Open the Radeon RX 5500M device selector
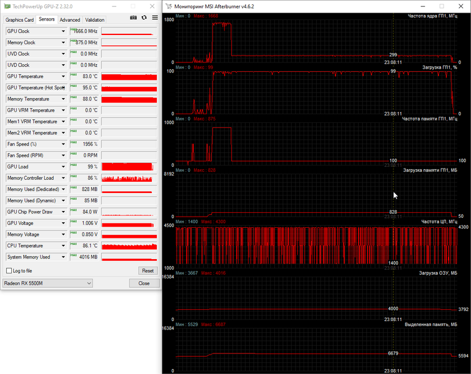This screenshot has width=471, height=374. (47, 283)
